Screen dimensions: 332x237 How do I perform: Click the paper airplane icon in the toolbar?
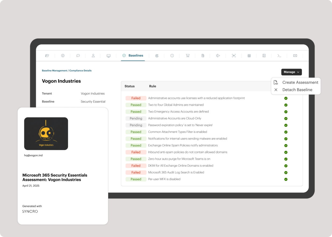coord(218,56)
